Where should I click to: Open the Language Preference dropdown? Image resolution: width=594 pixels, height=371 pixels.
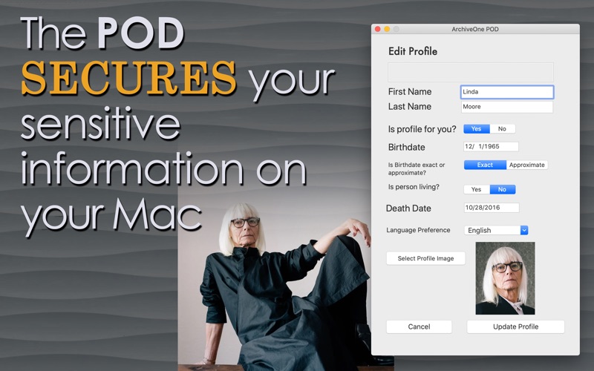[496, 230]
